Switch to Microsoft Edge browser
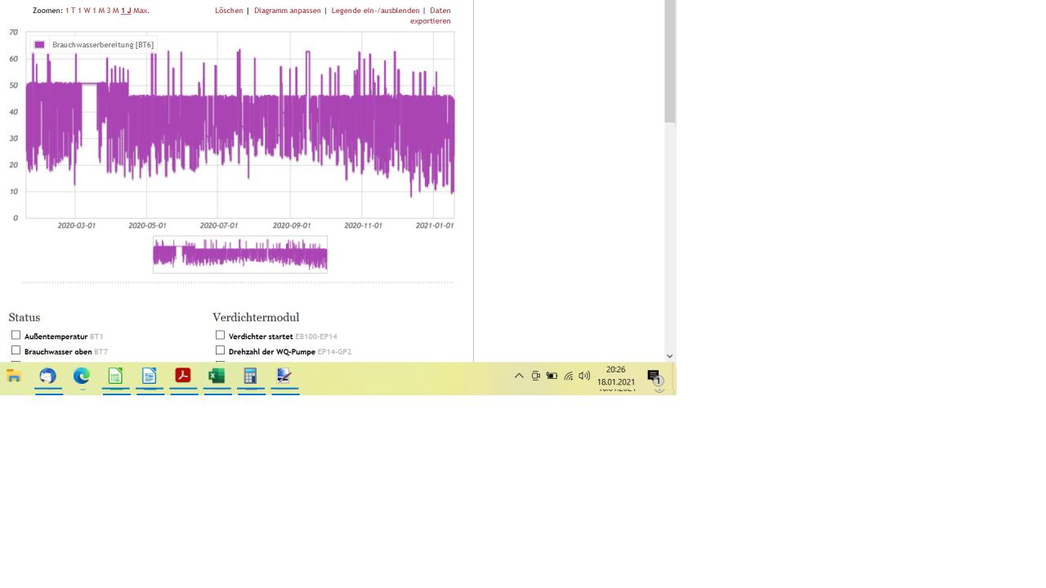This screenshot has width=1046, height=588. point(82,376)
